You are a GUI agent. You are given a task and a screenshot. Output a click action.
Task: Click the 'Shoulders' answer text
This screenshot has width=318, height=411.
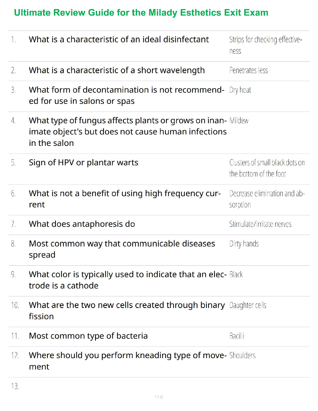(242, 355)
